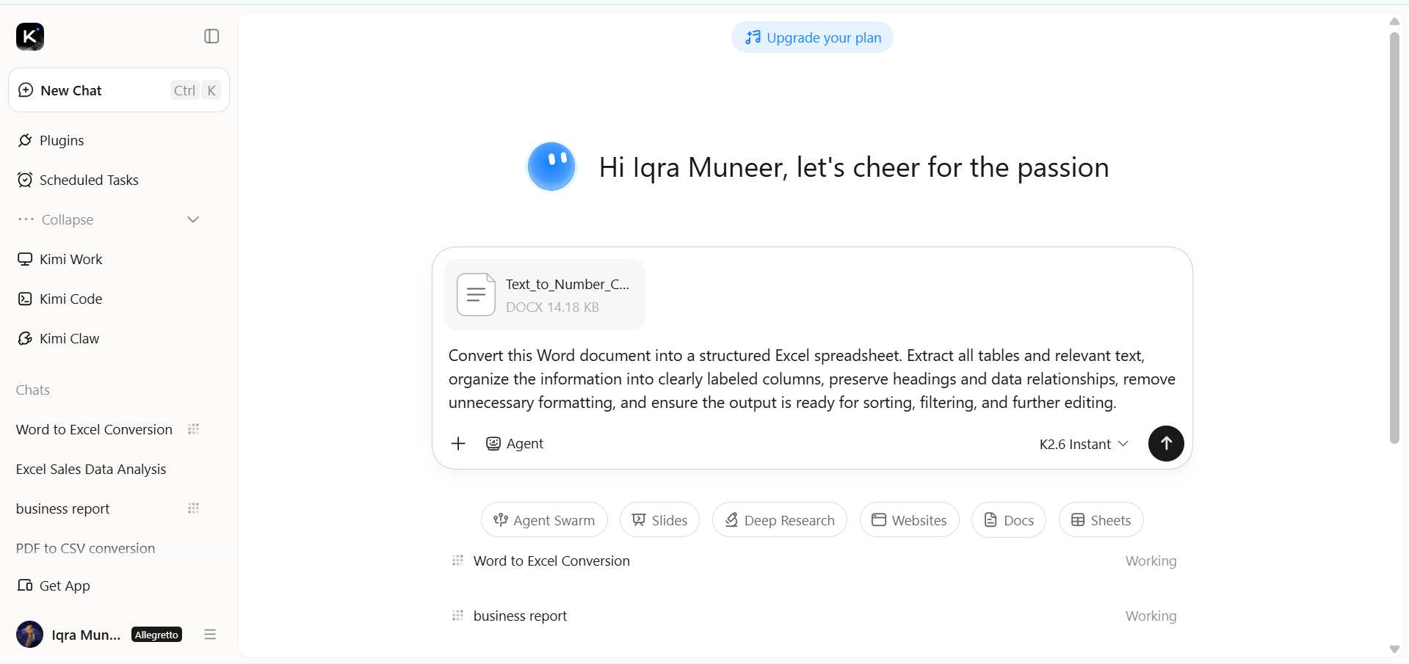
Task: Open the Excel Sales Data Analysis chat
Action: click(x=91, y=469)
